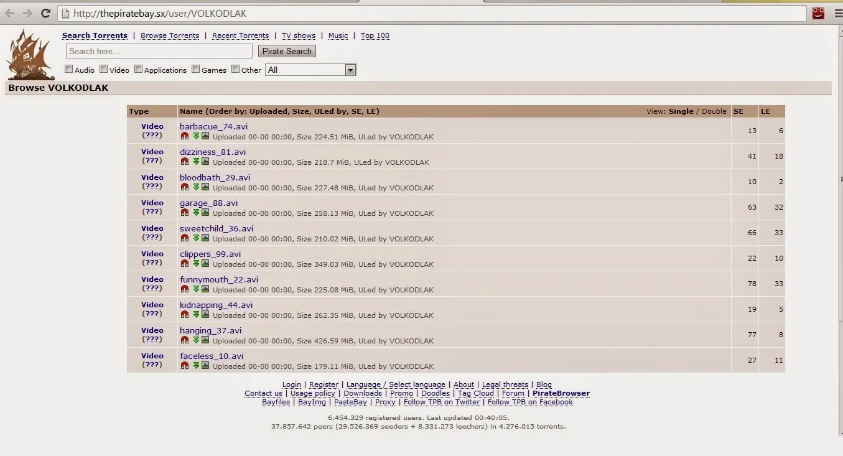Check the Applications checkbox
Viewport: 843px width, 456px height.
[x=139, y=69]
